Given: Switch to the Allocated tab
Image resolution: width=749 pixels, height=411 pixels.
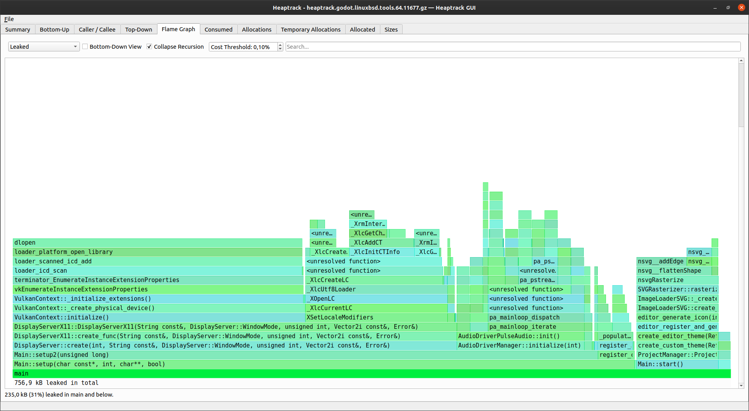Looking at the screenshot, I should (362, 29).
